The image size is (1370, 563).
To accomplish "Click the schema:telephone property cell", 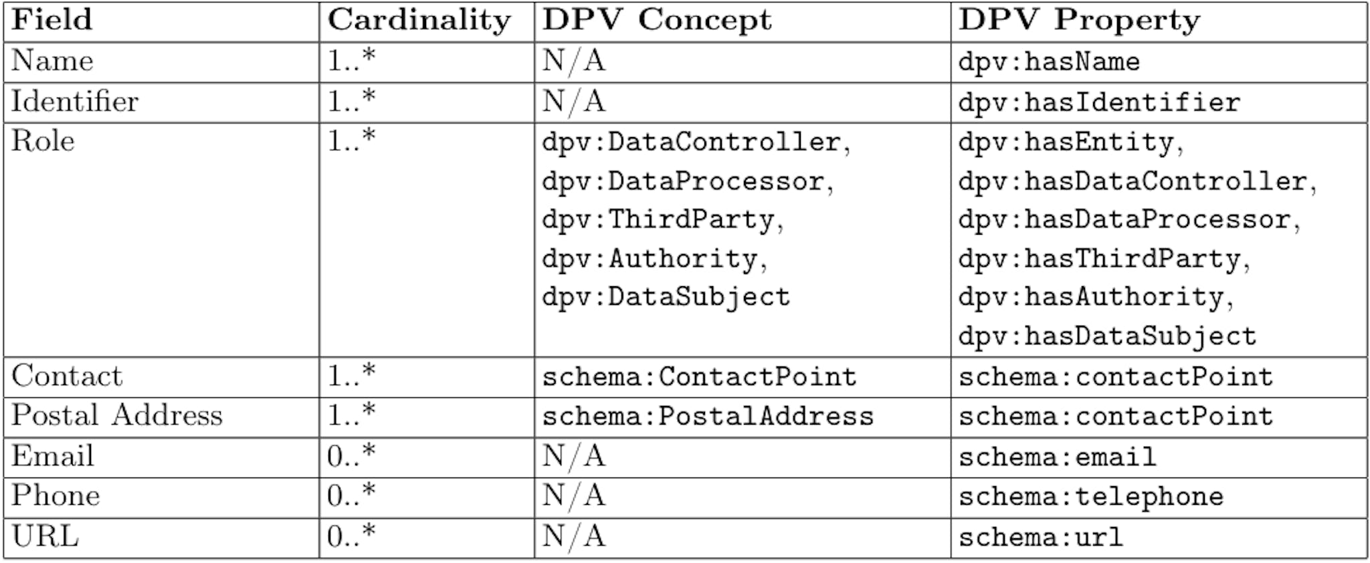I will pyautogui.click(x=1090, y=497).
